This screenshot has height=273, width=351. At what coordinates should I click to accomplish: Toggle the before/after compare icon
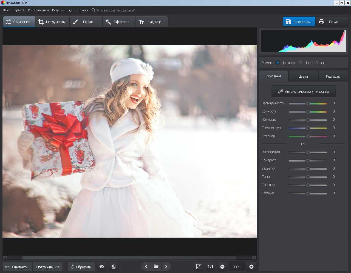coord(114,267)
